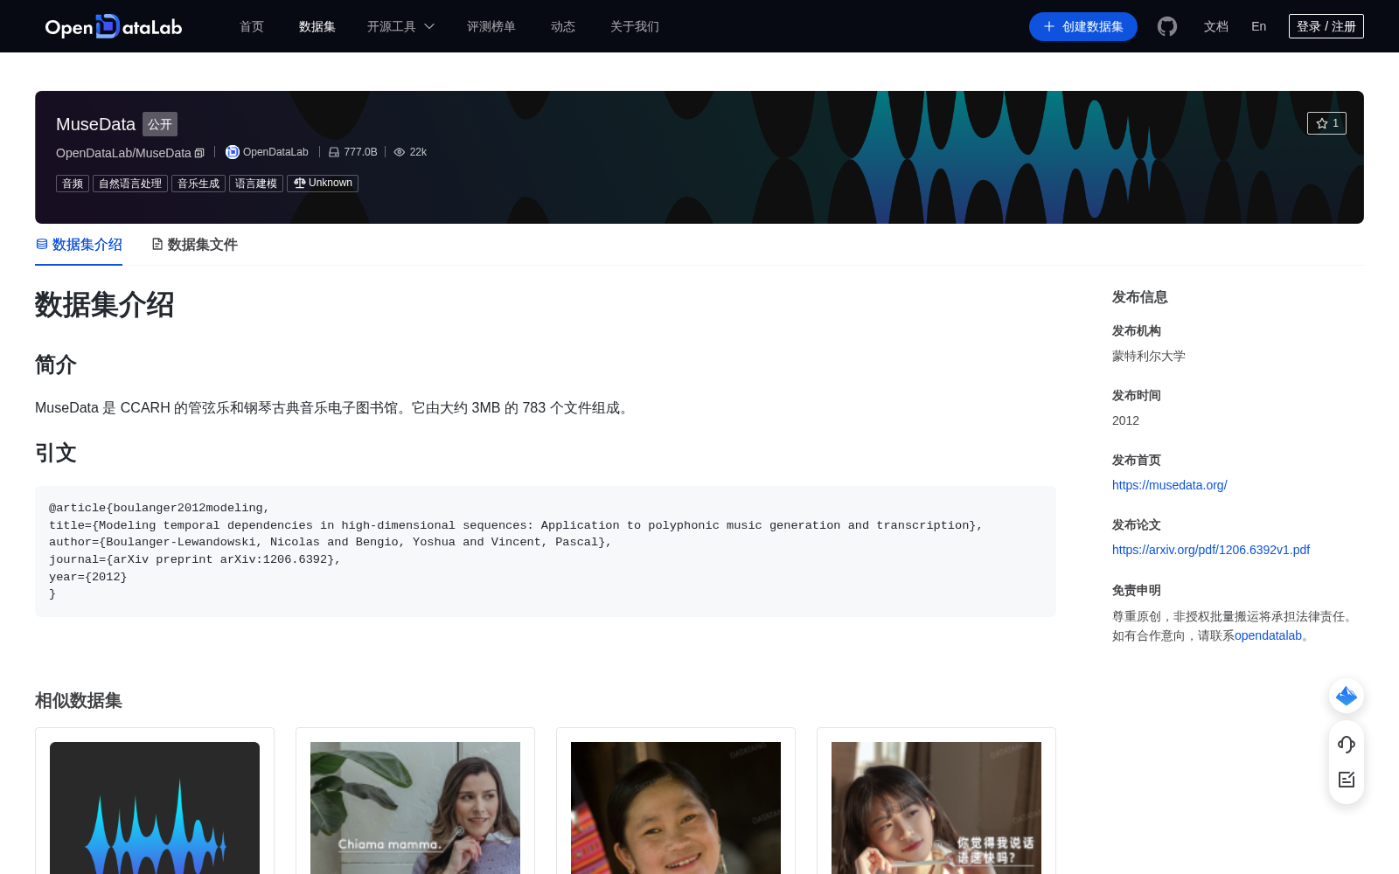The width and height of the screenshot is (1399, 874).
Task: Open the https://musedata.org/ homepage link
Action: pyautogui.click(x=1170, y=485)
